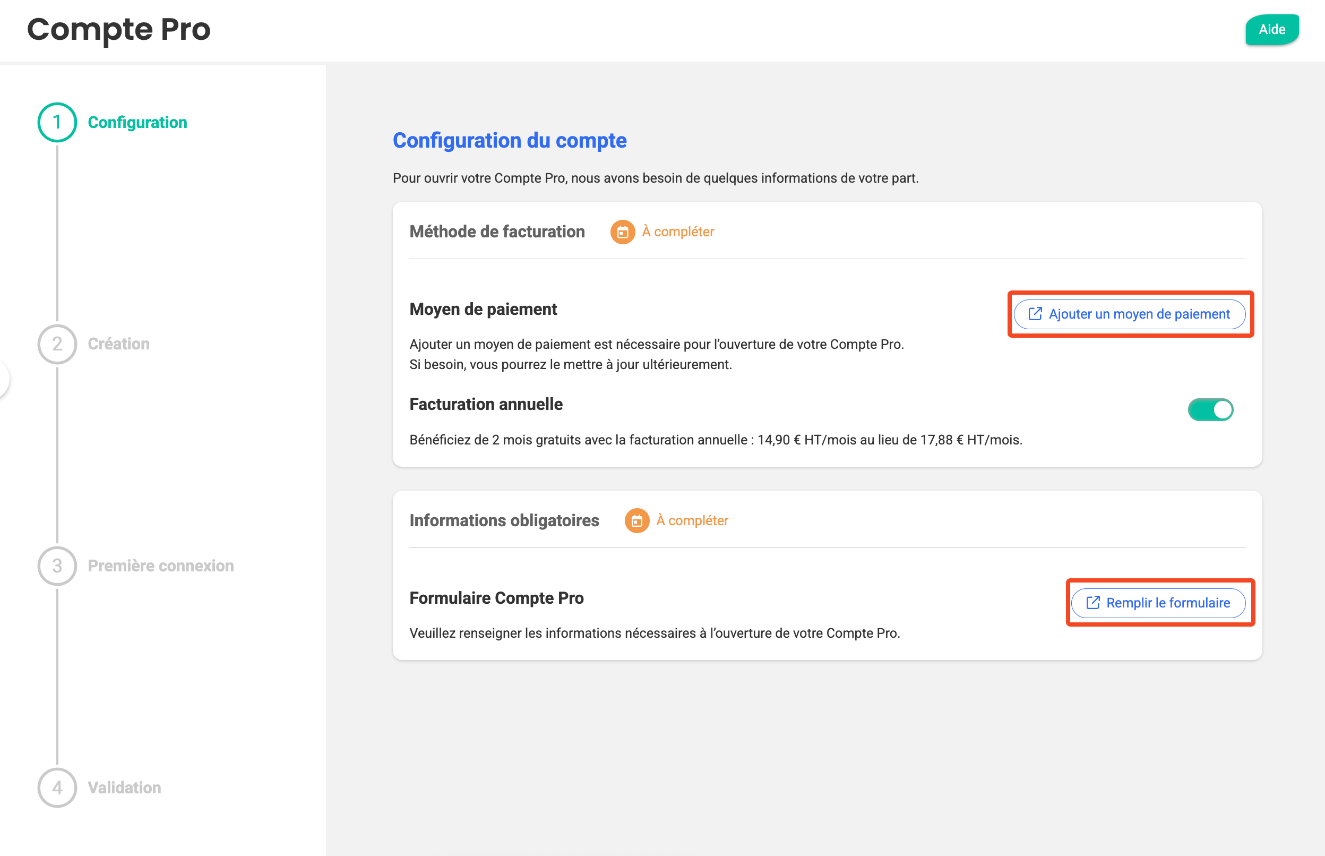Click the external-link icon in payment button
This screenshot has width=1325, height=856.
click(x=1035, y=314)
